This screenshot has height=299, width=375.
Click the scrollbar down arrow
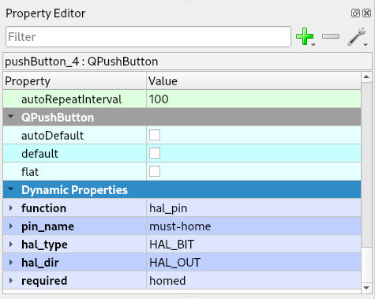[x=366, y=288]
